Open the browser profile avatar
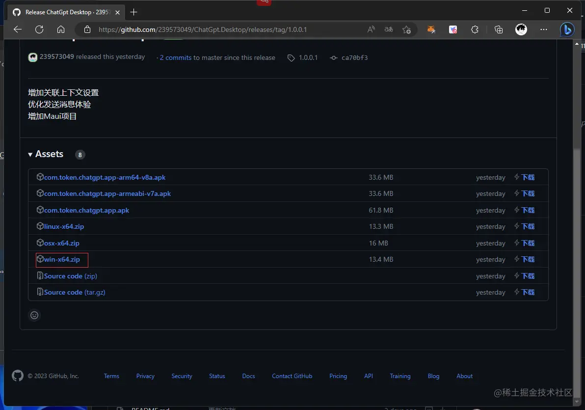 click(x=521, y=29)
